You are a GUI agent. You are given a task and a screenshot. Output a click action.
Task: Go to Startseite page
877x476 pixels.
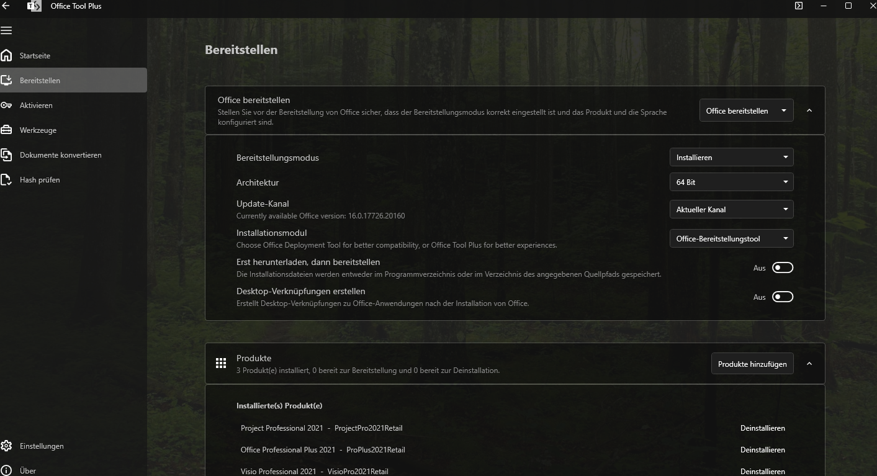(x=73, y=56)
